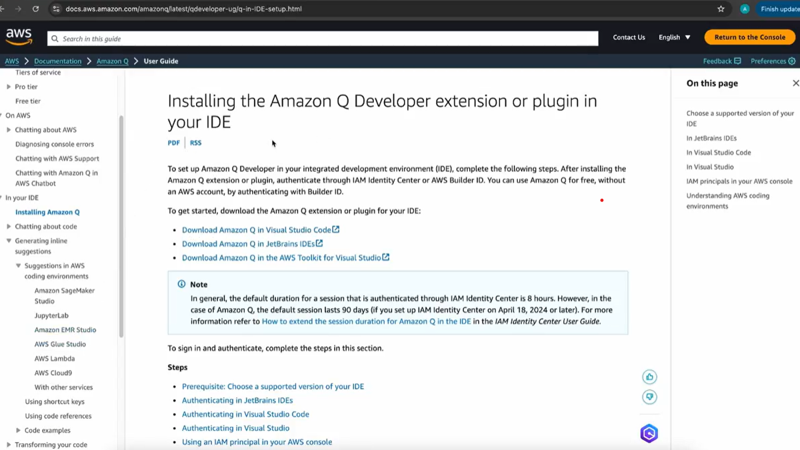Screen dimensions: 800x450
Task: Open the English language dropdown
Action: click(x=674, y=37)
